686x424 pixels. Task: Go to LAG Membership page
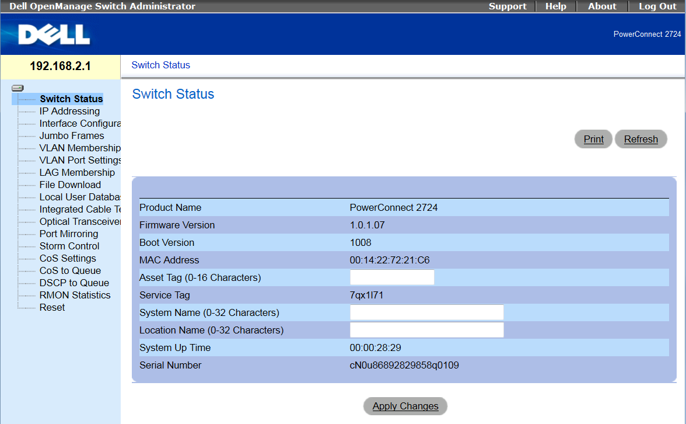[x=77, y=172]
